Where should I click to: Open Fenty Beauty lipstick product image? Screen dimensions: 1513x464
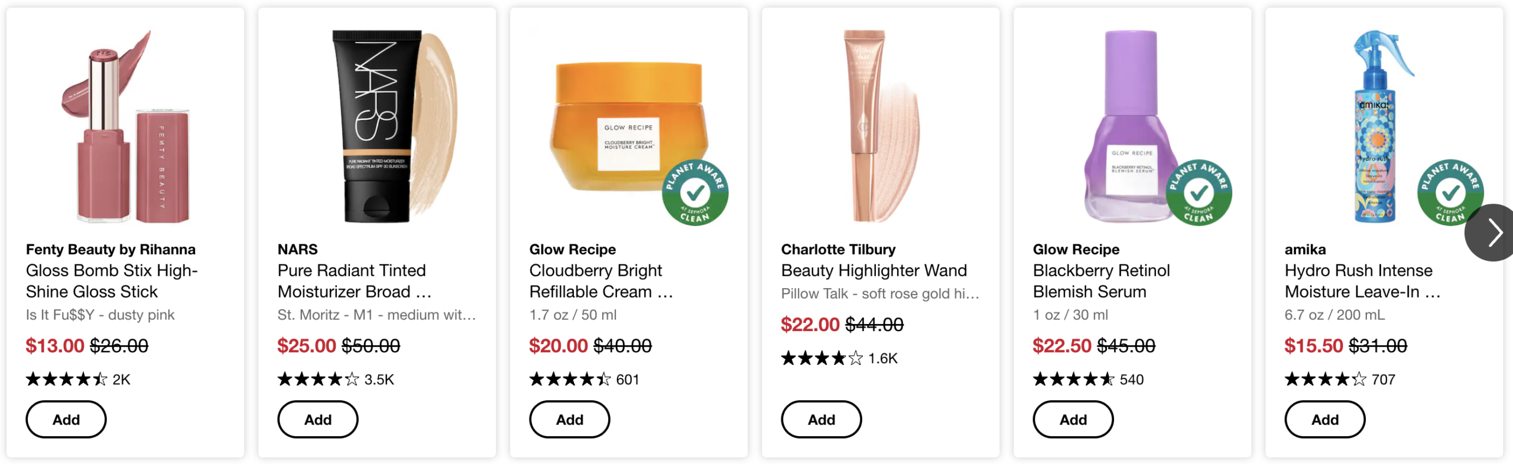click(x=125, y=127)
